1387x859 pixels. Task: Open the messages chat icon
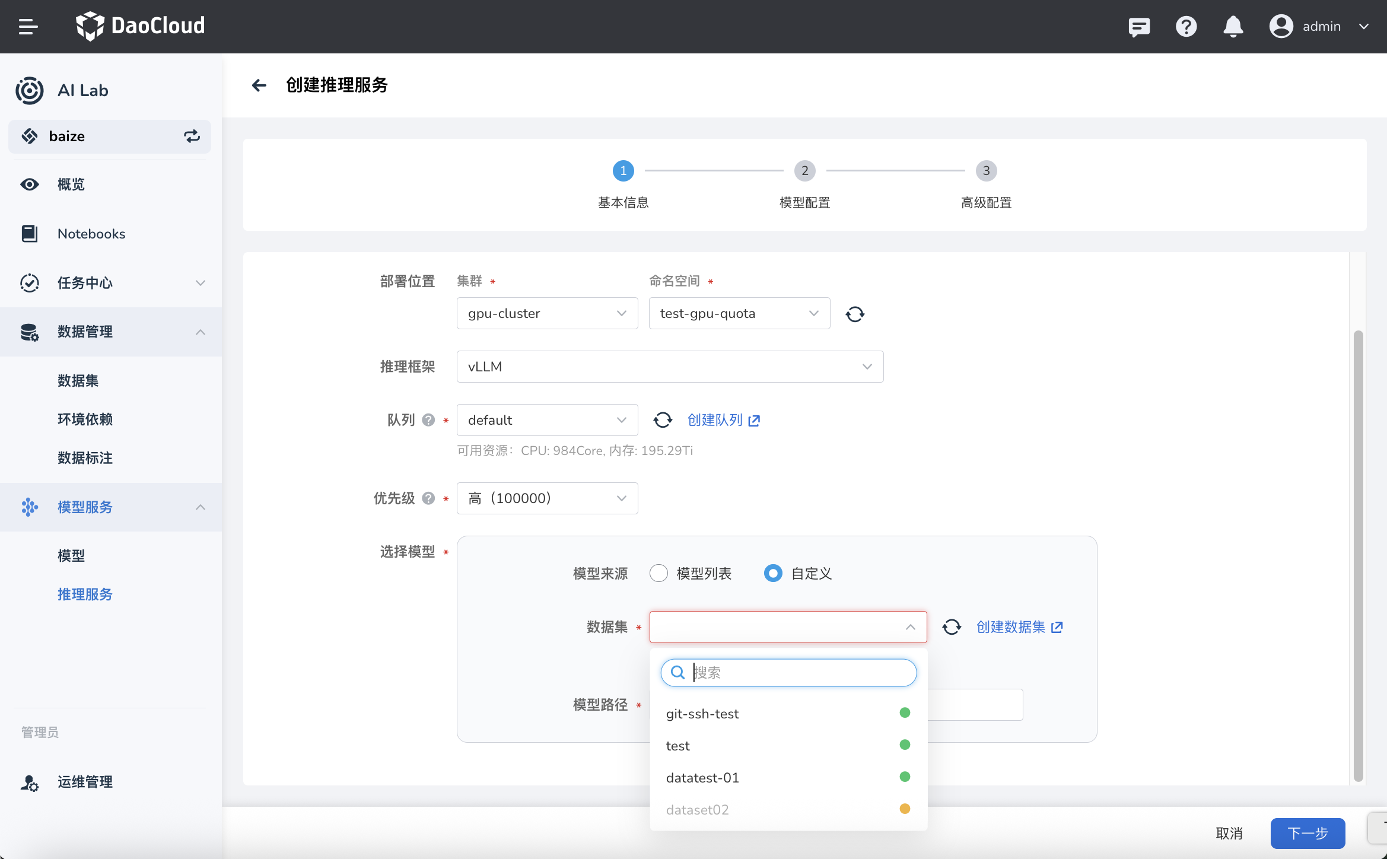1138,27
